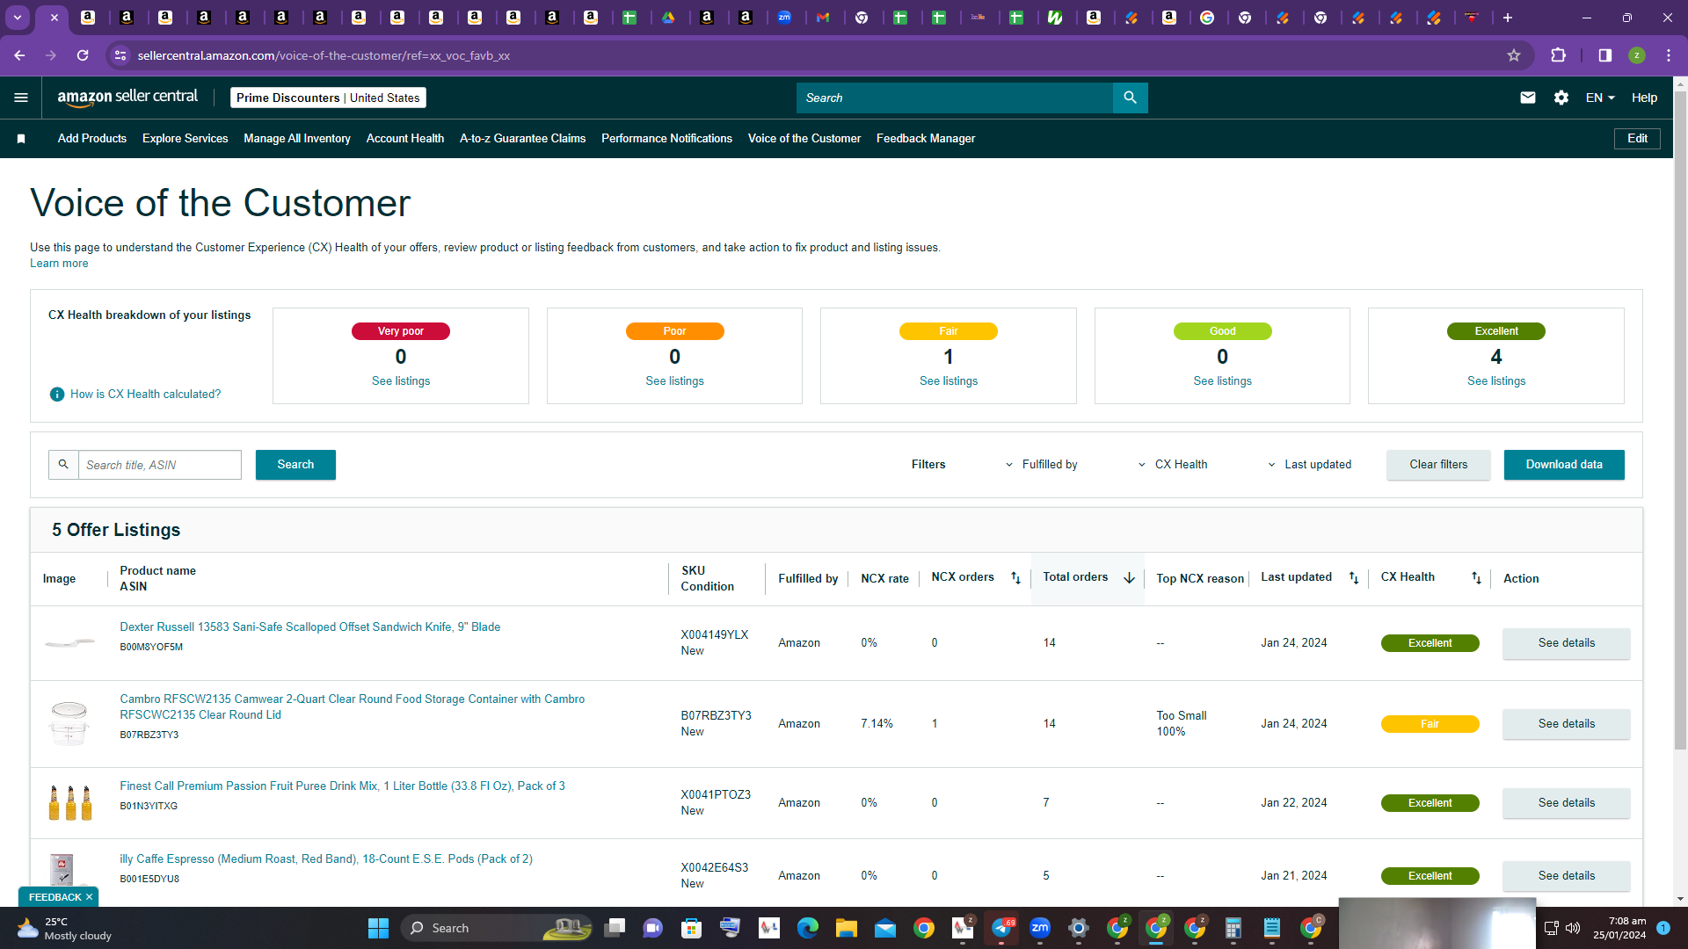Click the Download data button
1688x949 pixels.
pyautogui.click(x=1564, y=465)
